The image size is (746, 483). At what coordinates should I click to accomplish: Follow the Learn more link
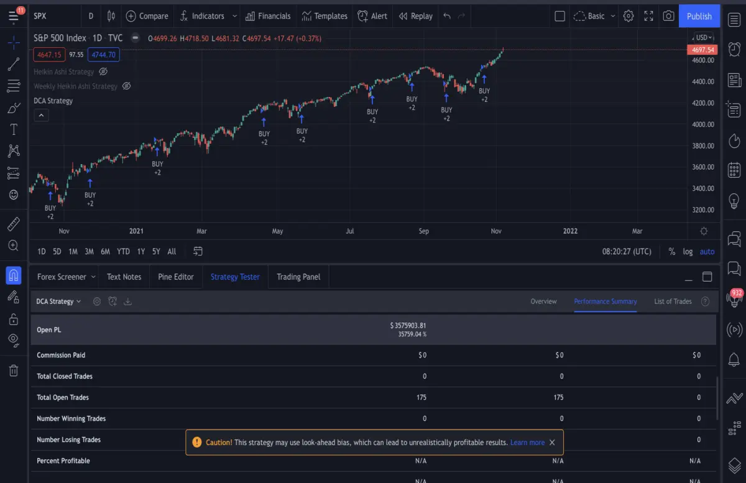pyautogui.click(x=527, y=443)
